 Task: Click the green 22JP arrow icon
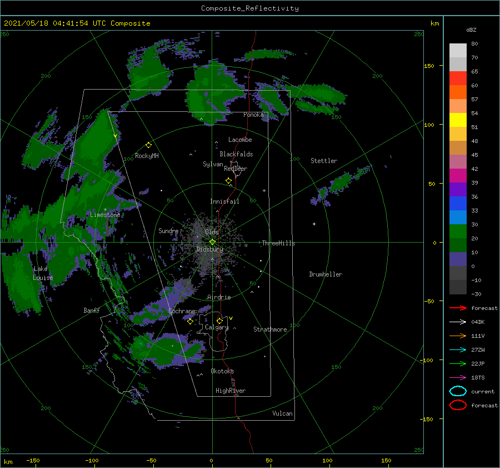pos(458,363)
